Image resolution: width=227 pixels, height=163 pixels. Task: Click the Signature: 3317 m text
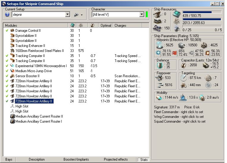tap(167, 107)
